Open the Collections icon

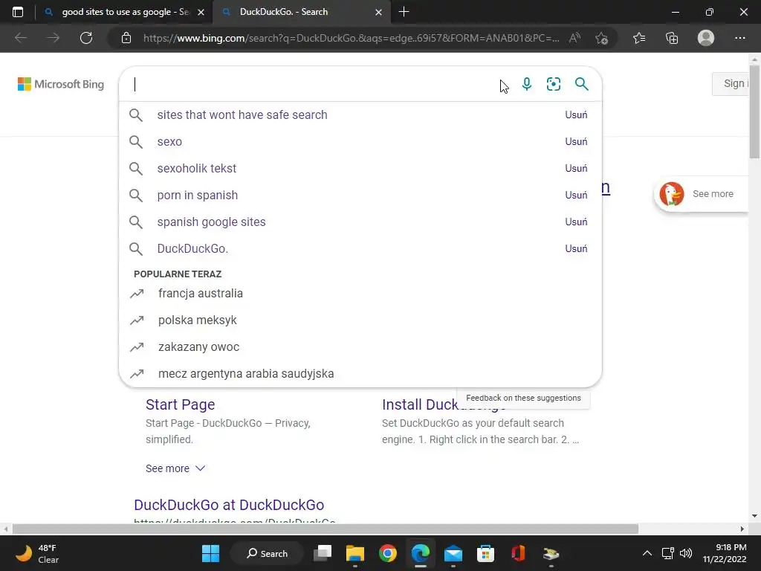pyautogui.click(x=672, y=38)
